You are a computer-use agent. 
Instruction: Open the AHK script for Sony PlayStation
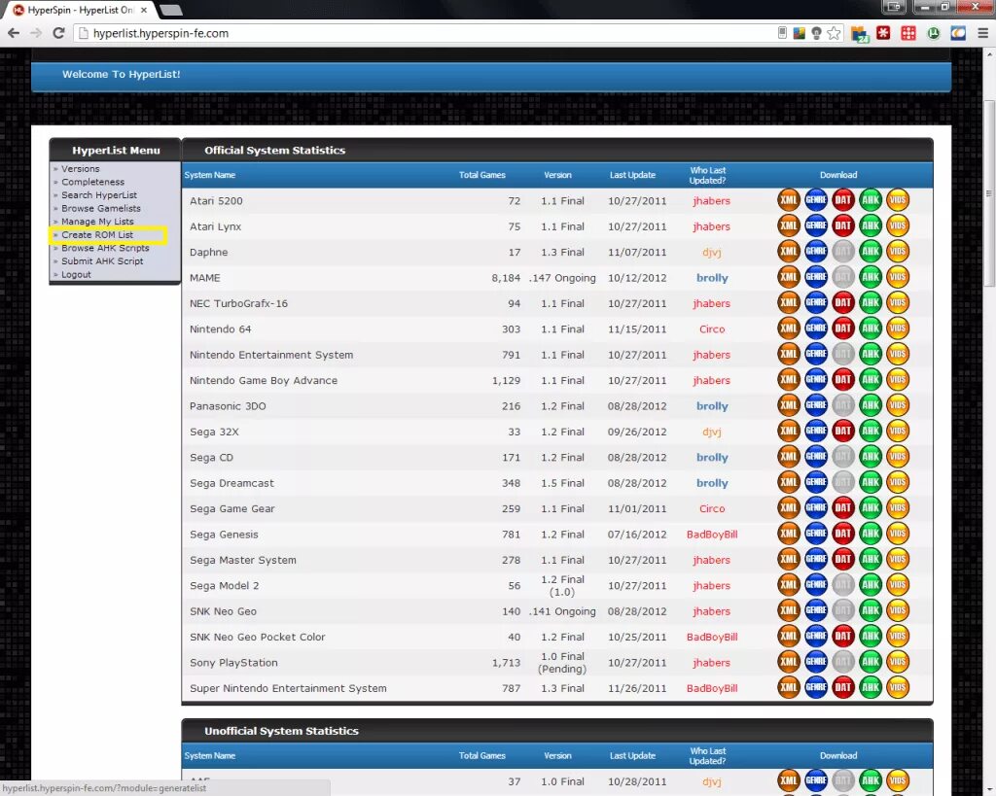click(x=871, y=662)
